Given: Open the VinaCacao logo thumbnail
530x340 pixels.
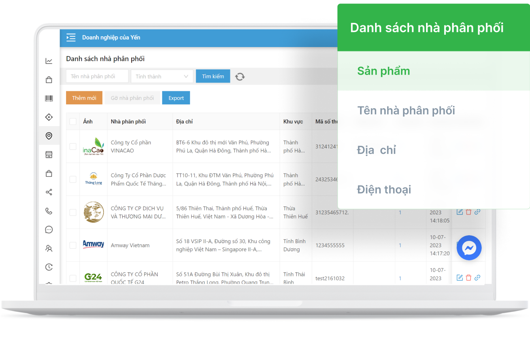Looking at the screenshot, I should pos(94,146).
